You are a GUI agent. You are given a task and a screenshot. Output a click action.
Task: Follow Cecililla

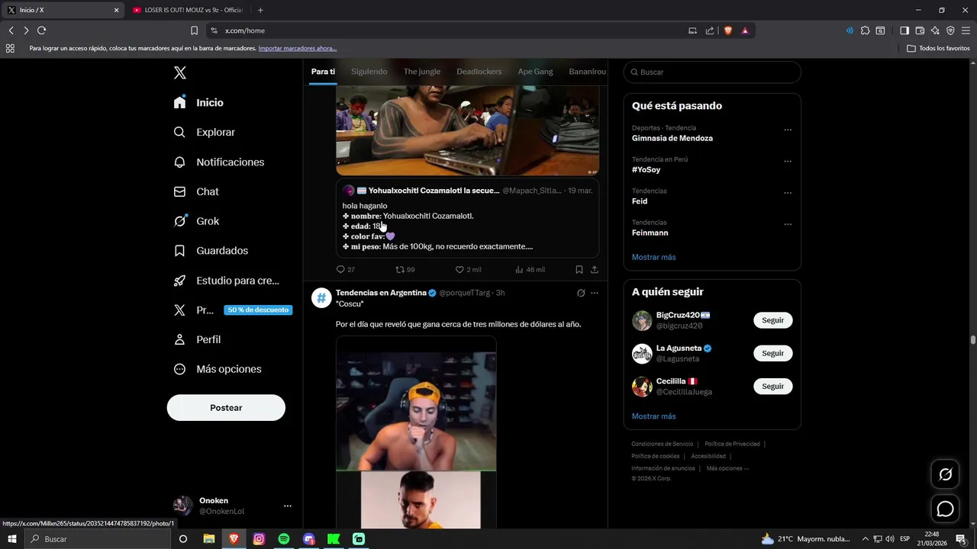click(772, 386)
